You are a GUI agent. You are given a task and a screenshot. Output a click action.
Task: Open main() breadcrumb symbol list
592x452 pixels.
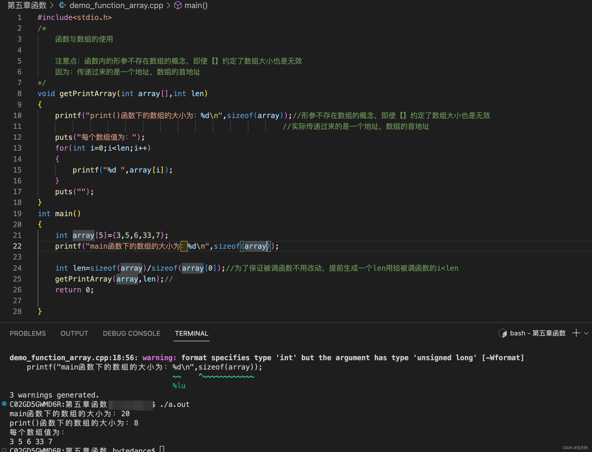tap(196, 5)
